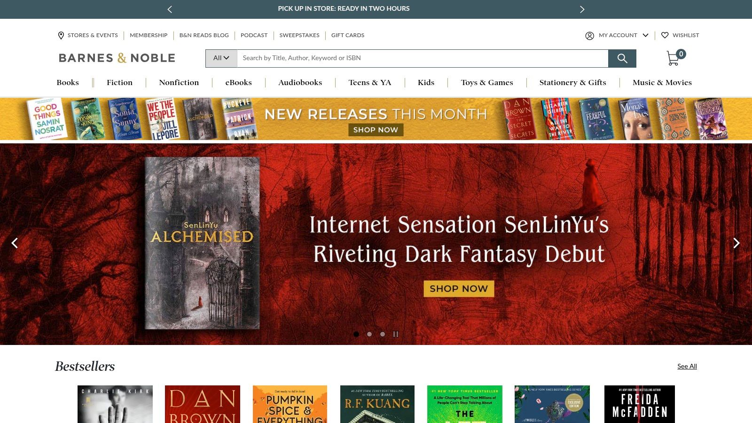This screenshot has width=752, height=423.
Task: Click the Stores & Events location pin icon
Action: point(61,35)
